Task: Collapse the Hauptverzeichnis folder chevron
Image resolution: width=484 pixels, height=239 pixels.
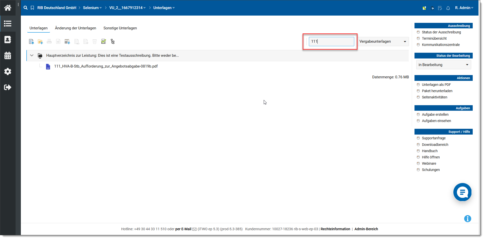Action: (x=32, y=55)
